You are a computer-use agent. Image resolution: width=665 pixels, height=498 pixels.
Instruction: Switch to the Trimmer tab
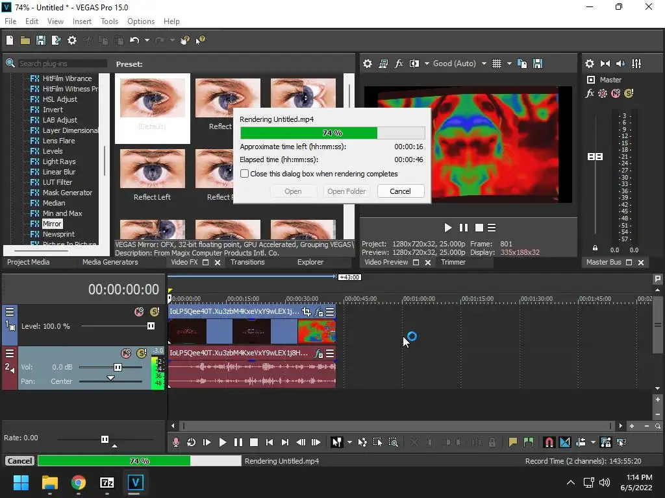[453, 262]
